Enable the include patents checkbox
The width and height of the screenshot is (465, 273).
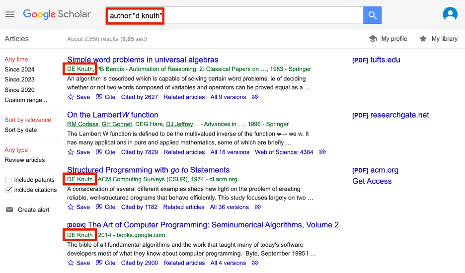click(8, 180)
